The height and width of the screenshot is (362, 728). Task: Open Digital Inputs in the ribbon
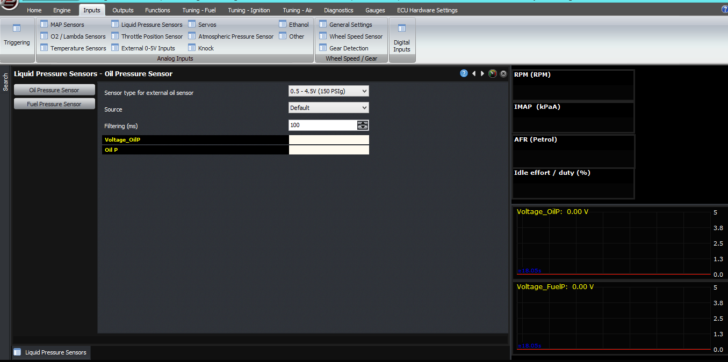click(x=402, y=38)
